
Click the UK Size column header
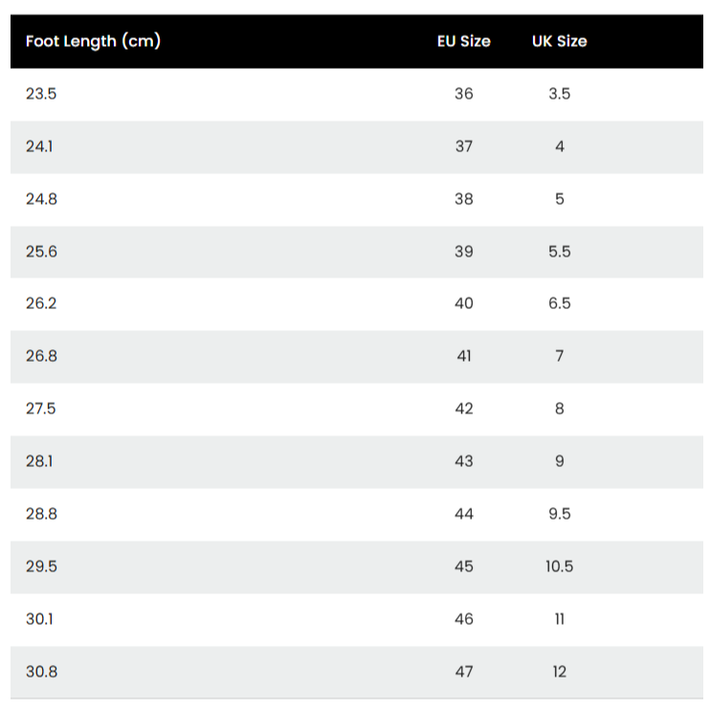tap(560, 41)
